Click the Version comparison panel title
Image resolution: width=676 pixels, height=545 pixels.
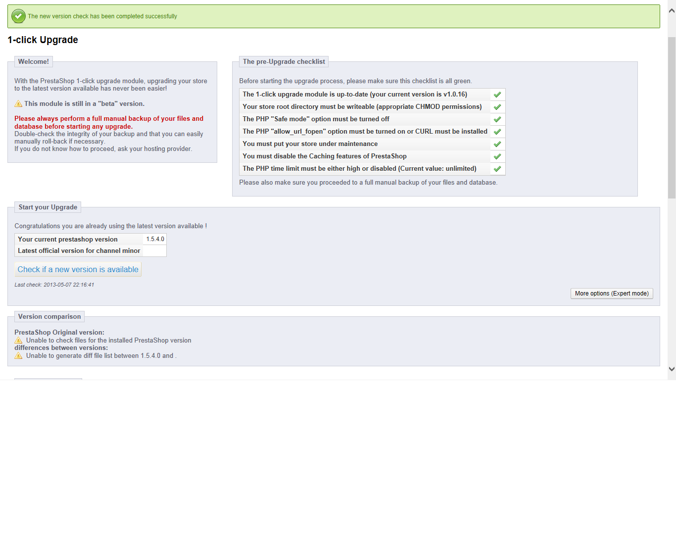pyautogui.click(x=49, y=316)
